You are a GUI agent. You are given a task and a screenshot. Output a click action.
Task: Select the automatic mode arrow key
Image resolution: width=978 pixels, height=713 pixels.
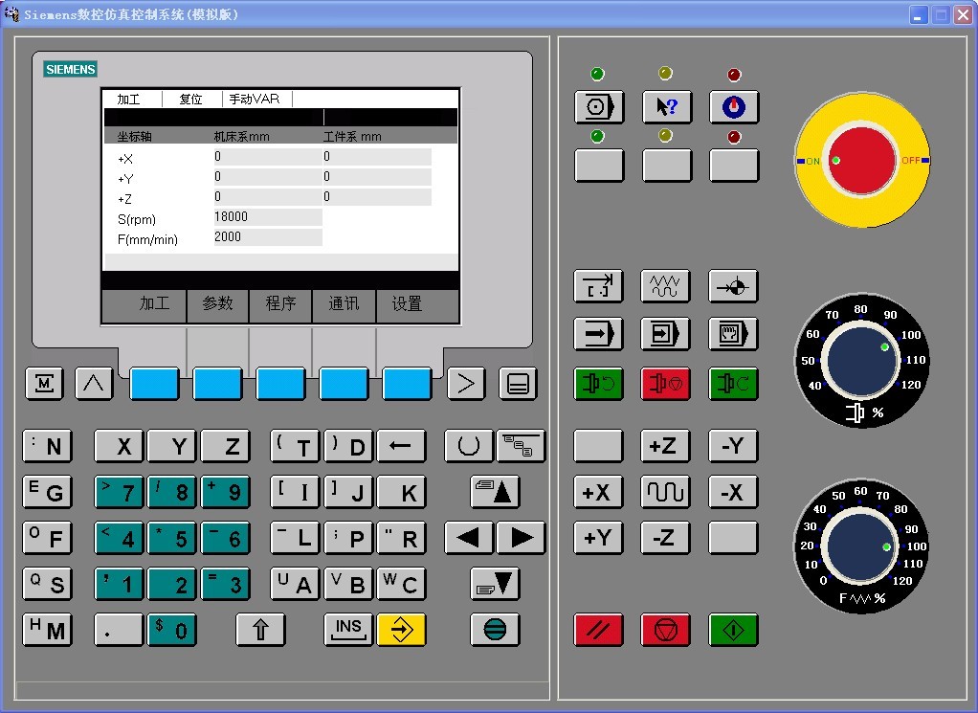(x=598, y=334)
